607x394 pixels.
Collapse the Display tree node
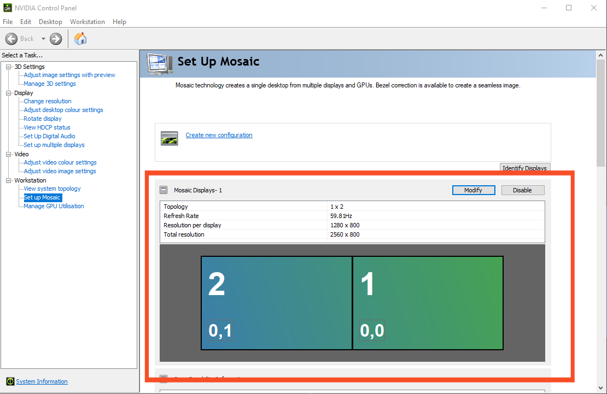tap(9, 93)
